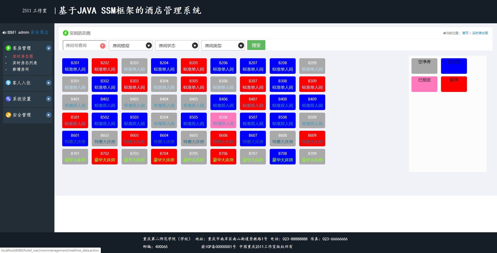
Task: Open room B704 tile
Action: [164, 157]
